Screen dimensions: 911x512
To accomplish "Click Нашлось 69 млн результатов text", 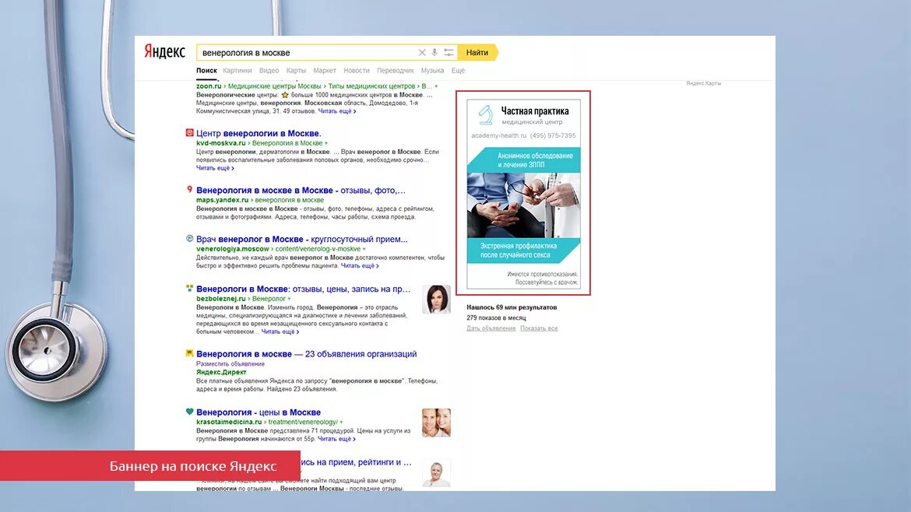I will 512,307.
